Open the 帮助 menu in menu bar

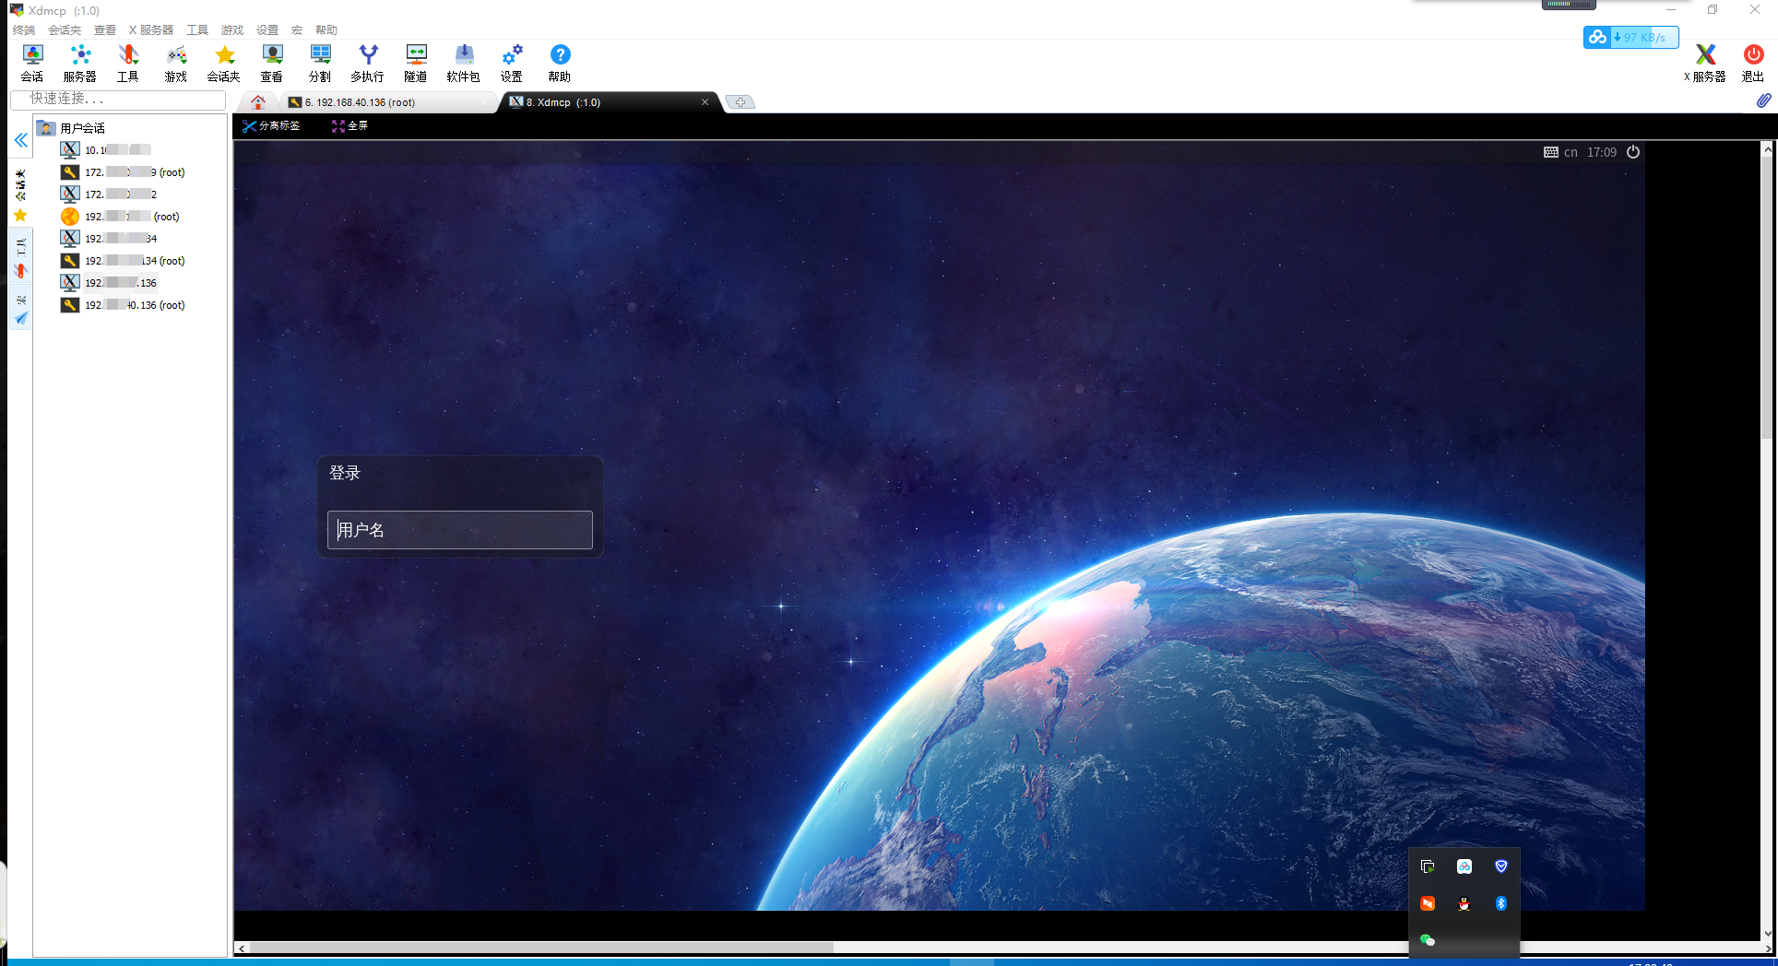(326, 29)
